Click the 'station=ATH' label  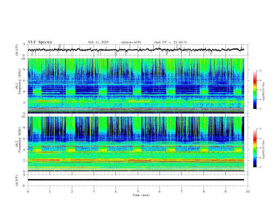pos(131,42)
